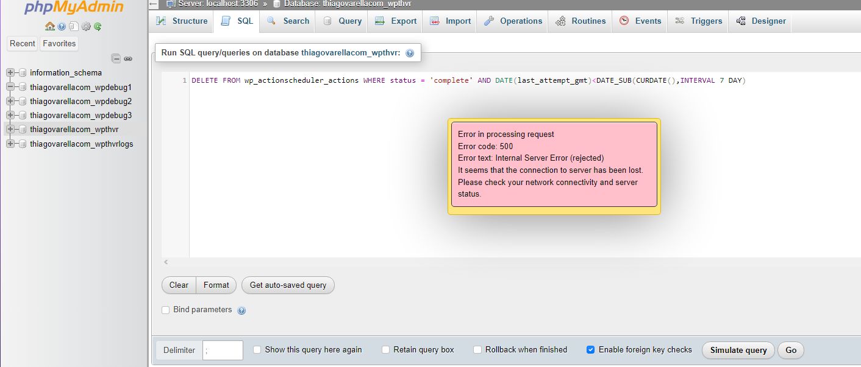
Task: Open the Triggers tab
Action: pyautogui.click(x=699, y=21)
